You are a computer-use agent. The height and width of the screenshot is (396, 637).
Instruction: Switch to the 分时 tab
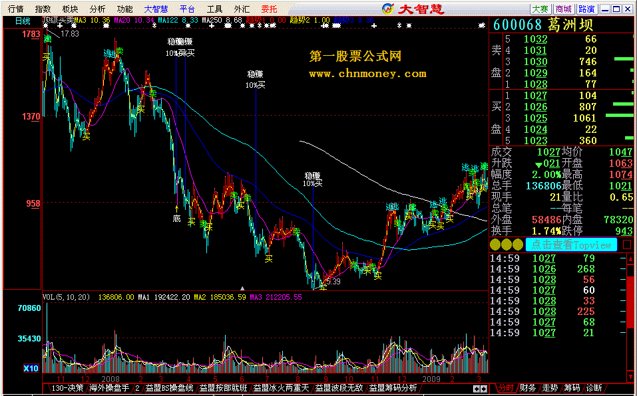click(x=505, y=388)
